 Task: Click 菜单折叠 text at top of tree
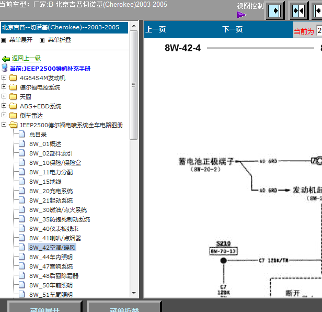(60, 40)
